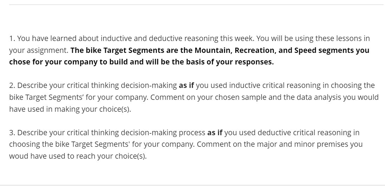Click the word "Recreation" in the bold text
385x186 pixels.
[253, 50]
